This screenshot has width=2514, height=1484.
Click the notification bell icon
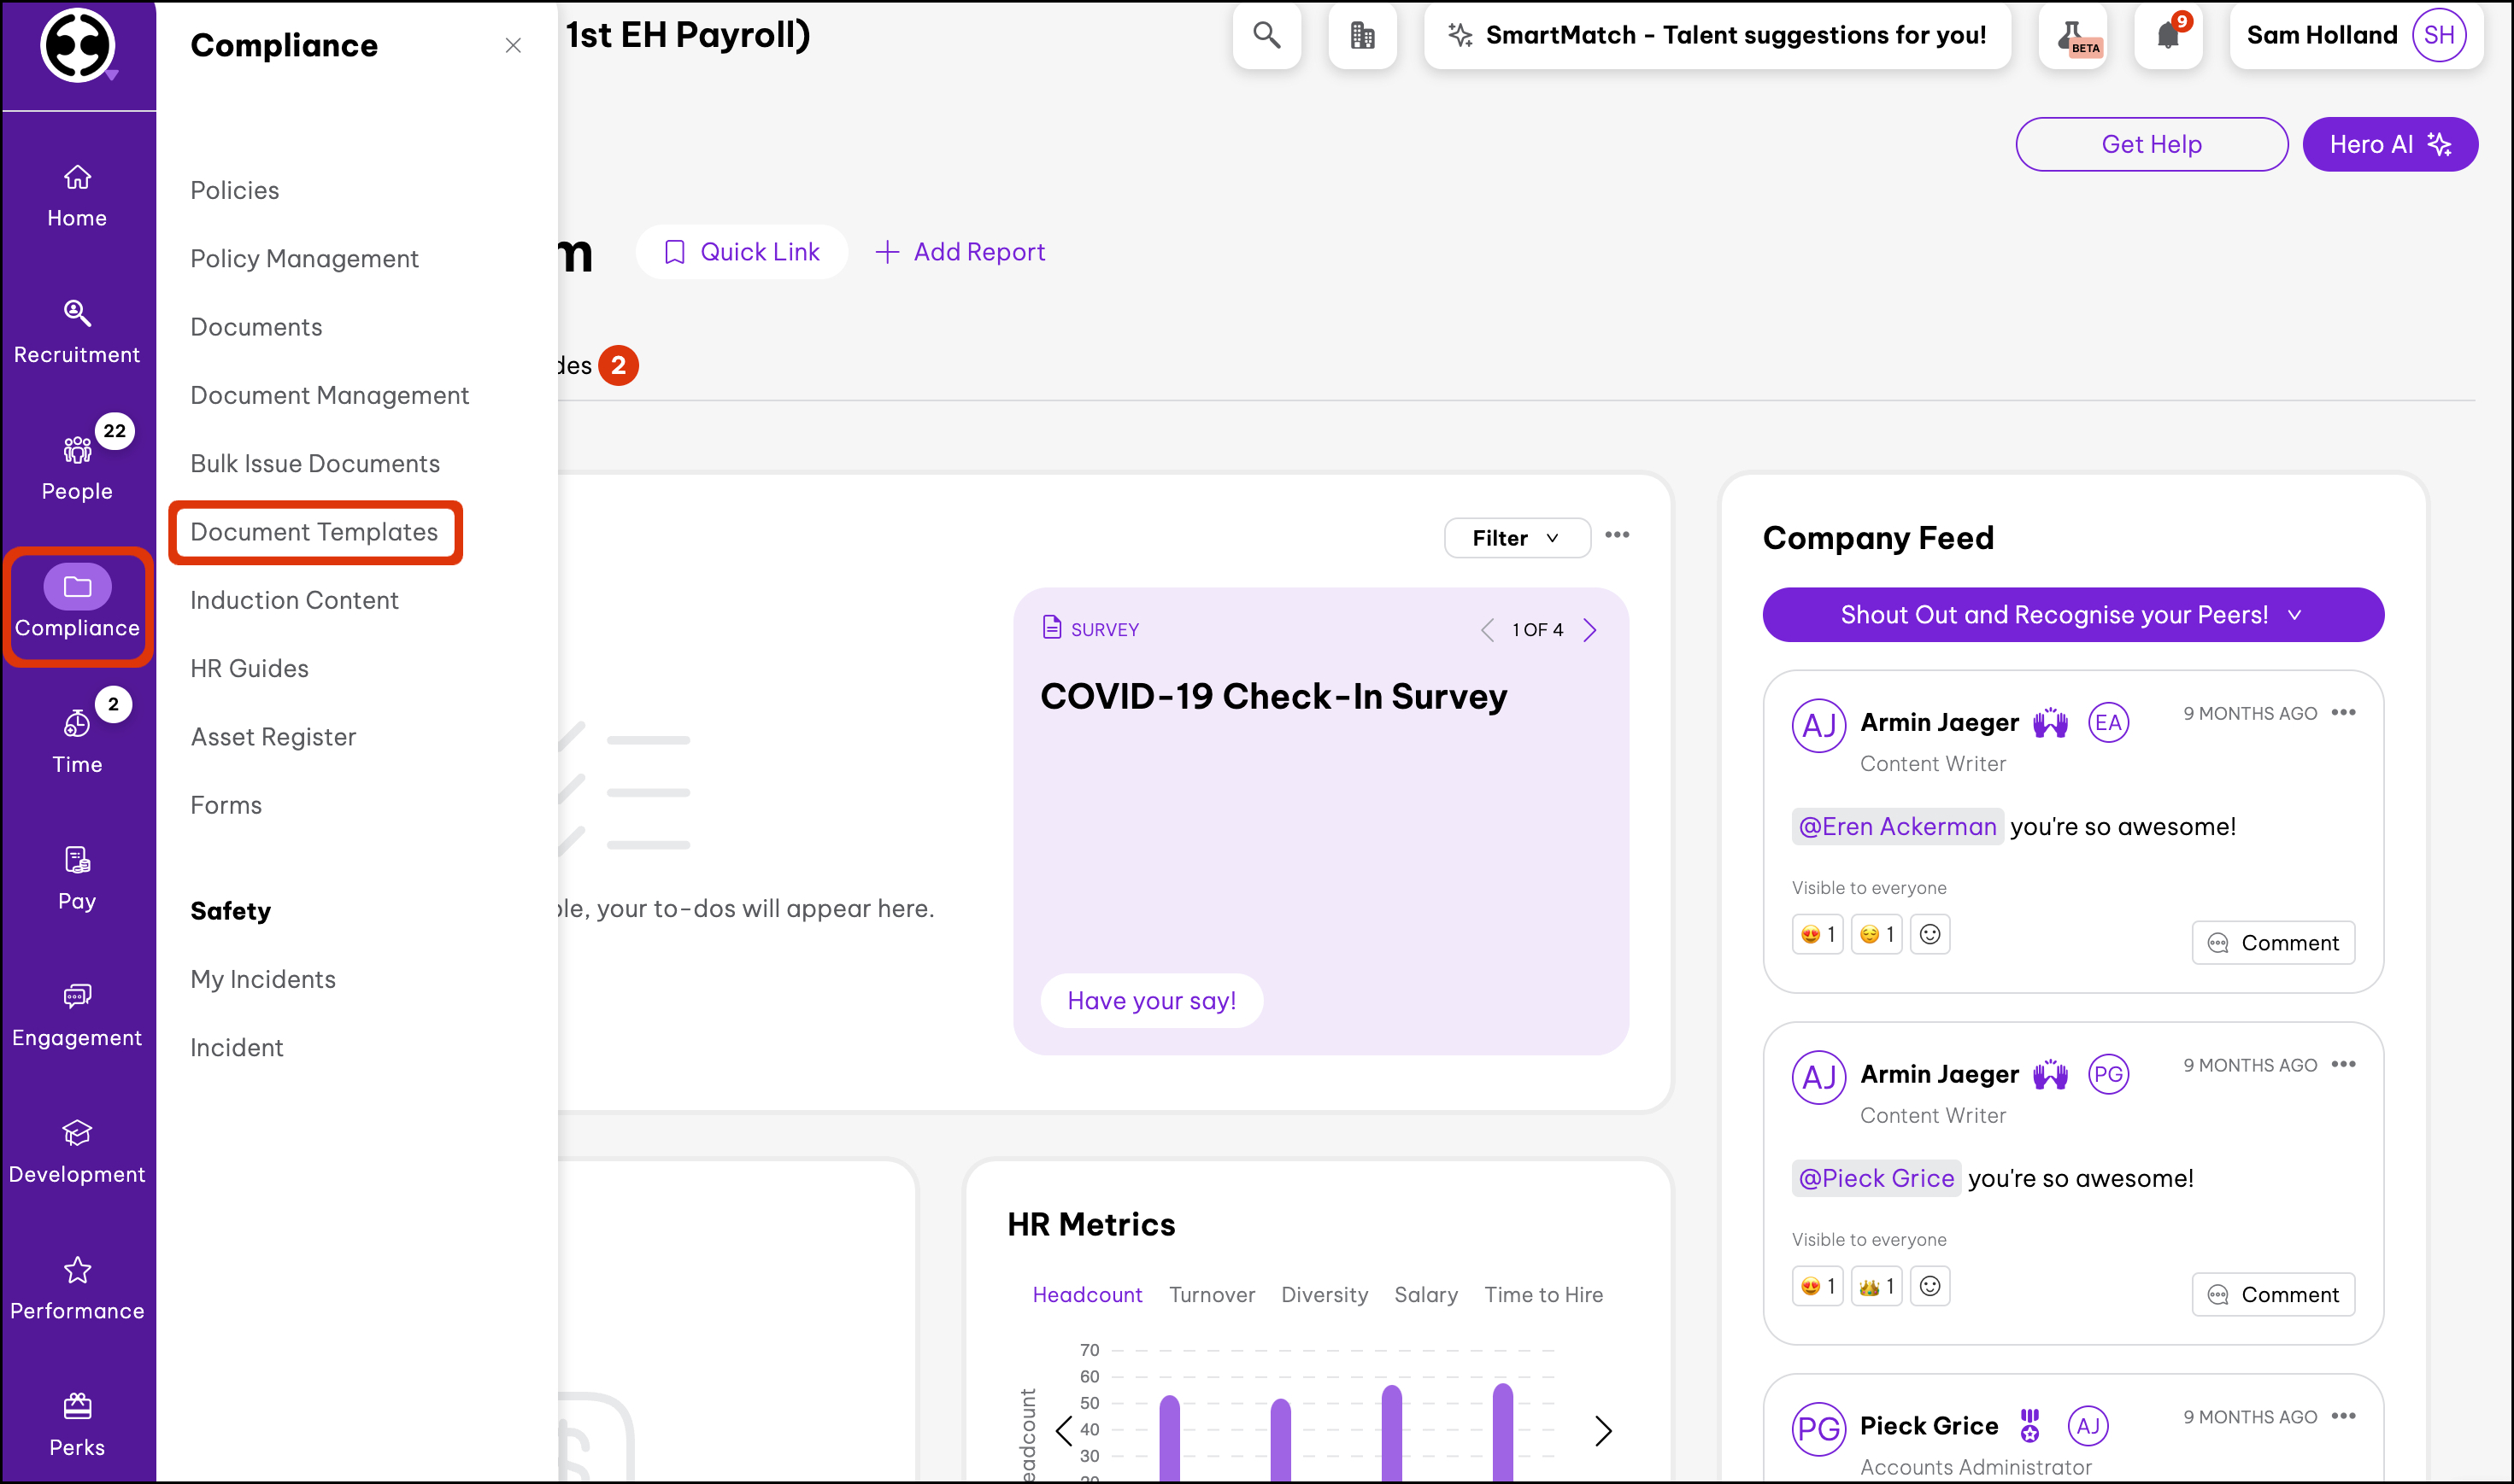pyautogui.click(x=2168, y=35)
